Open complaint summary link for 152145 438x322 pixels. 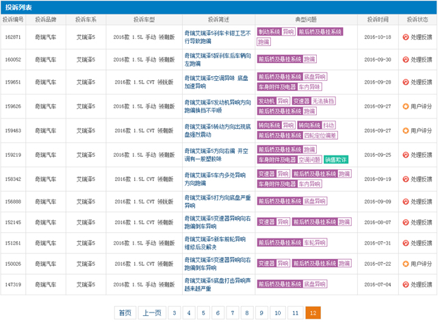218,223
